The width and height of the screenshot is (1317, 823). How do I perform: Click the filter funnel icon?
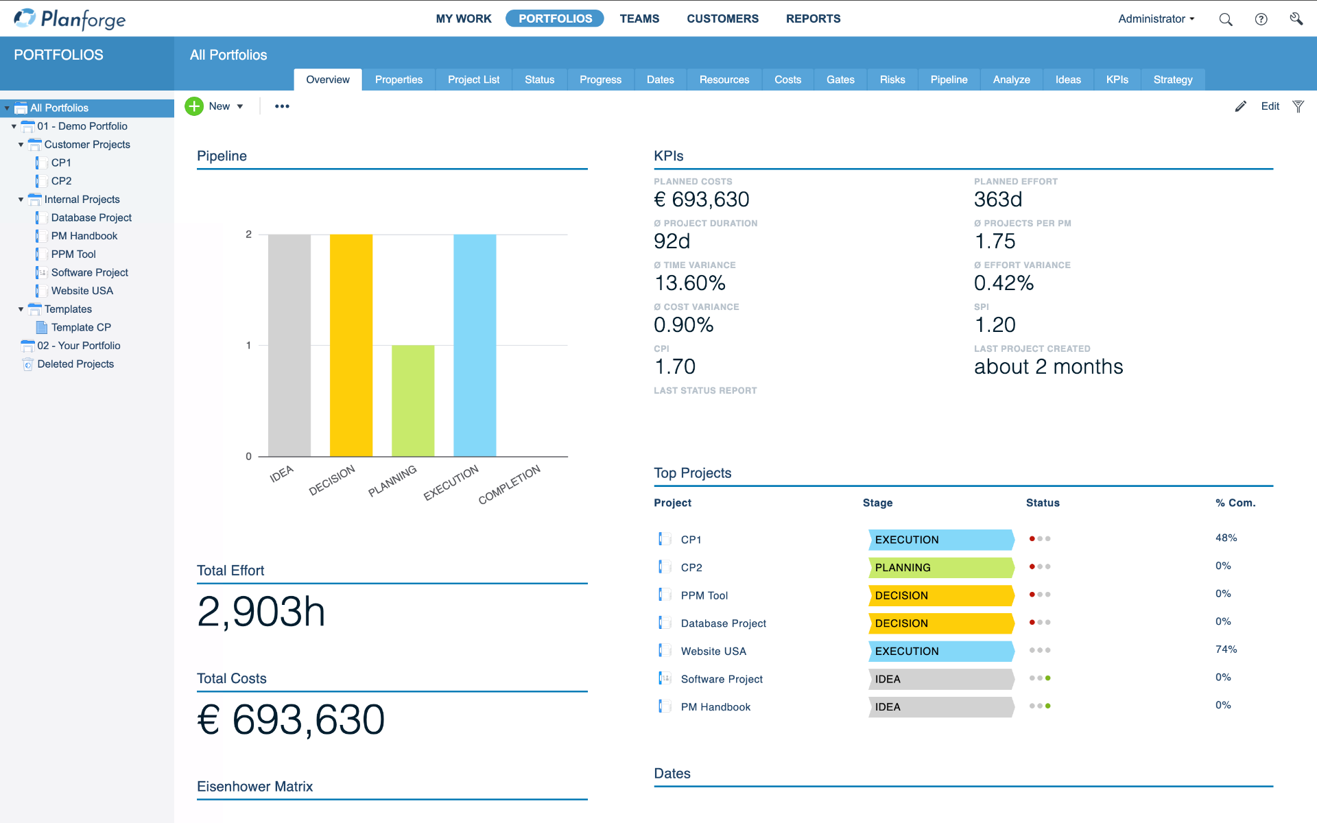pos(1298,106)
